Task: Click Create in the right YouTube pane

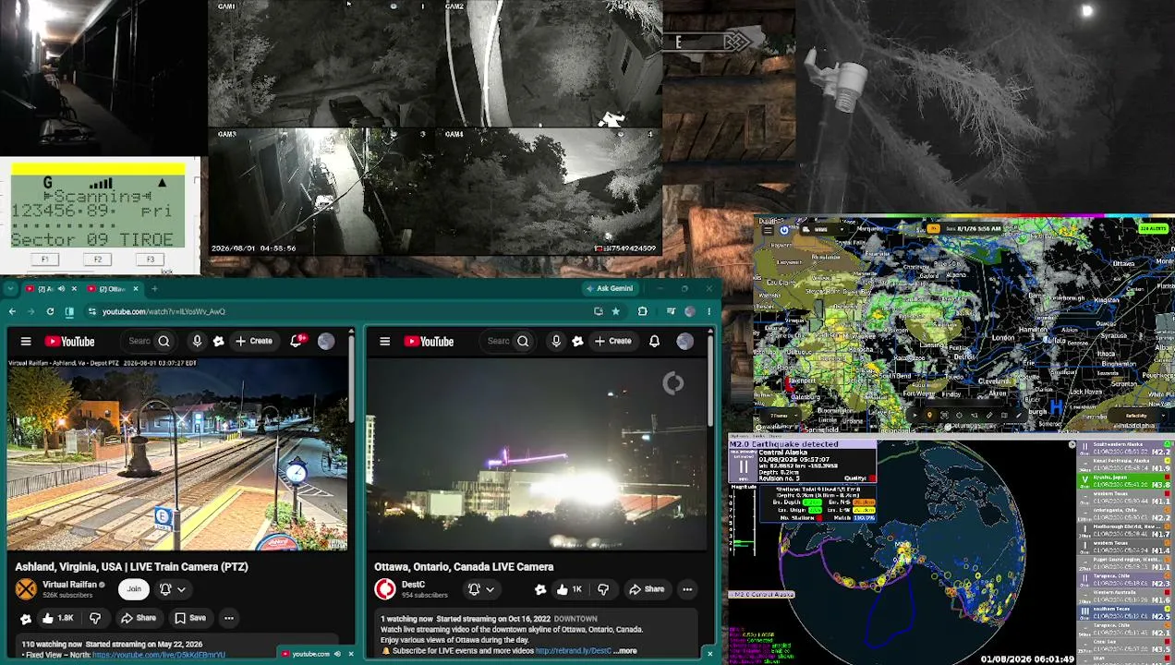Action: tap(613, 342)
